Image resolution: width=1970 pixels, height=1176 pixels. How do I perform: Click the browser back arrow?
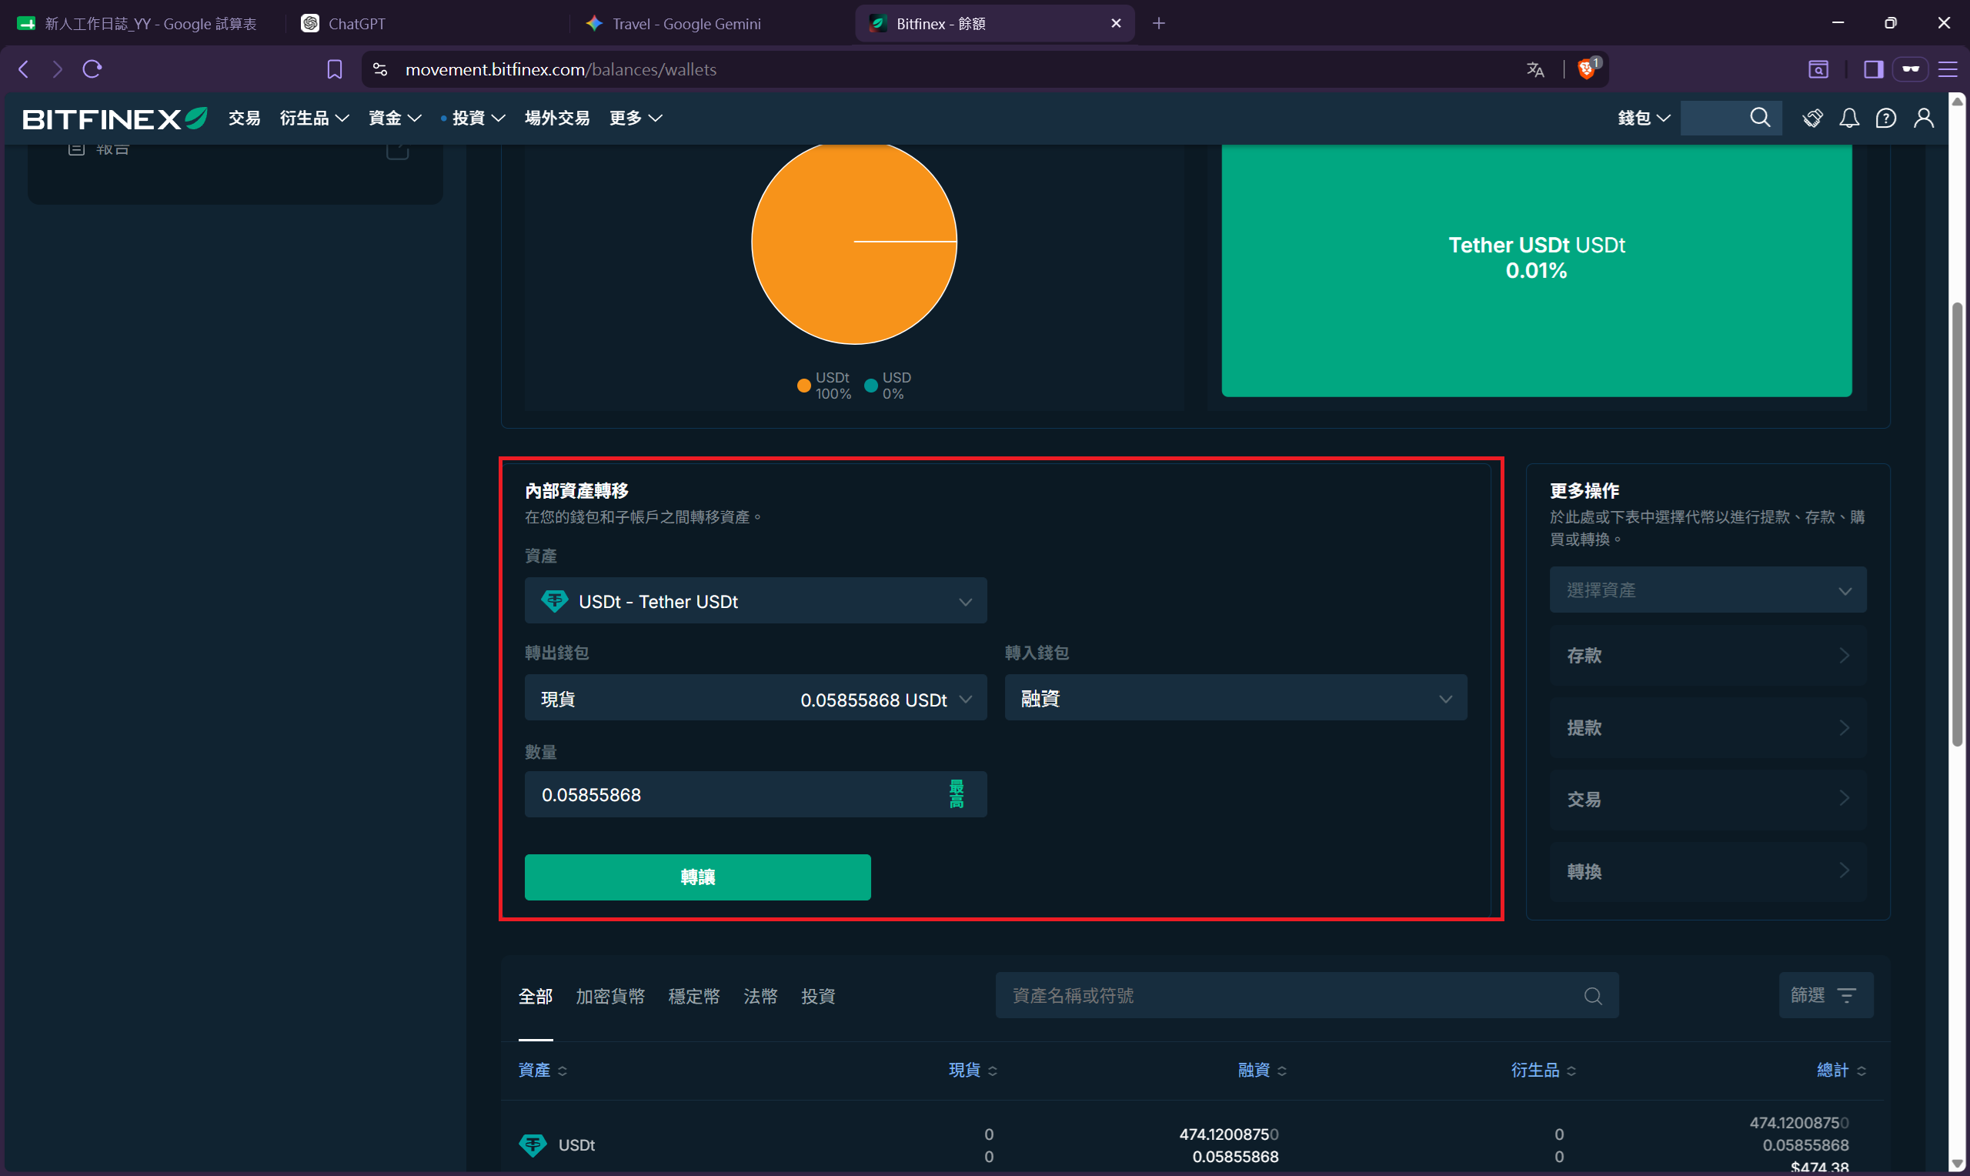[24, 69]
